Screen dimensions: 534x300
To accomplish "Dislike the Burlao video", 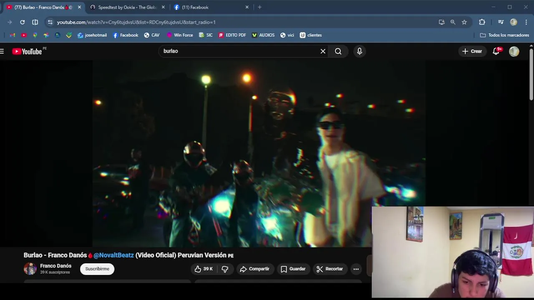I will pos(225,269).
